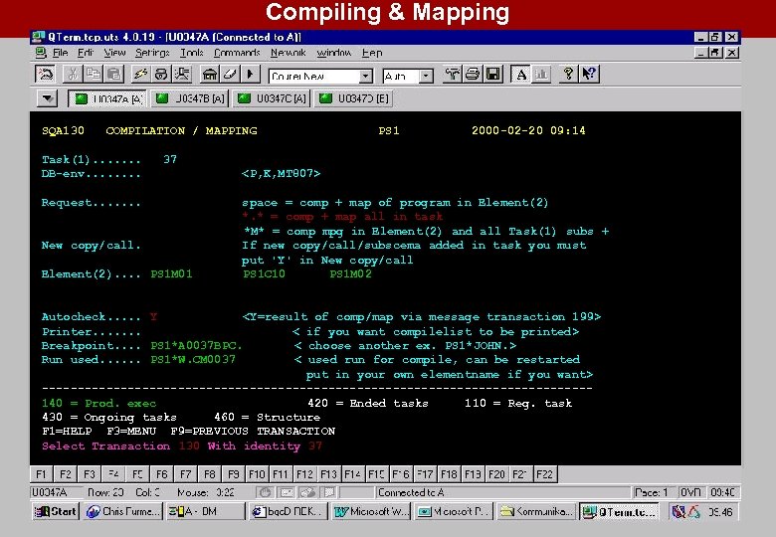Viewport: 776px width, 537px height.
Task: Expand the session list arrow button
Action: coord(48,98)
